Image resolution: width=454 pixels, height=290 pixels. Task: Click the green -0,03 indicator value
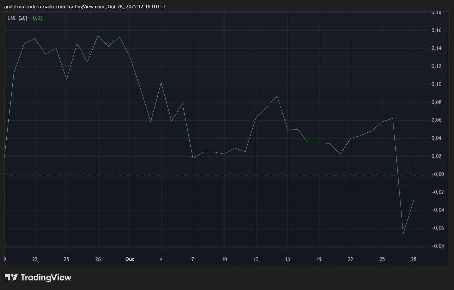tap(36, 18)
